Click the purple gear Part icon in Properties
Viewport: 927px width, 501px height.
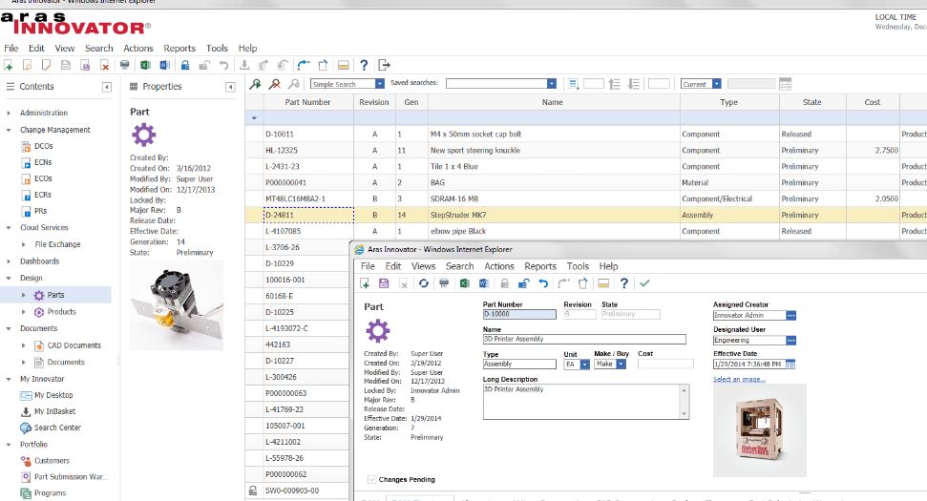(x=143, y=135)
